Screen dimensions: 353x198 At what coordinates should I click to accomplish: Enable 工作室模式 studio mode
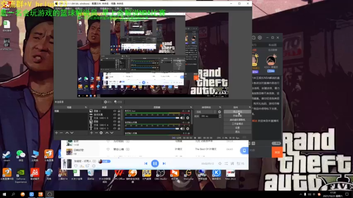point(237,124)
